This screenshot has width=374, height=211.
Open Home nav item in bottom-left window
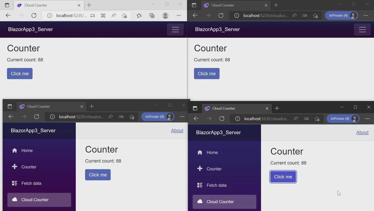coord(39,150)
